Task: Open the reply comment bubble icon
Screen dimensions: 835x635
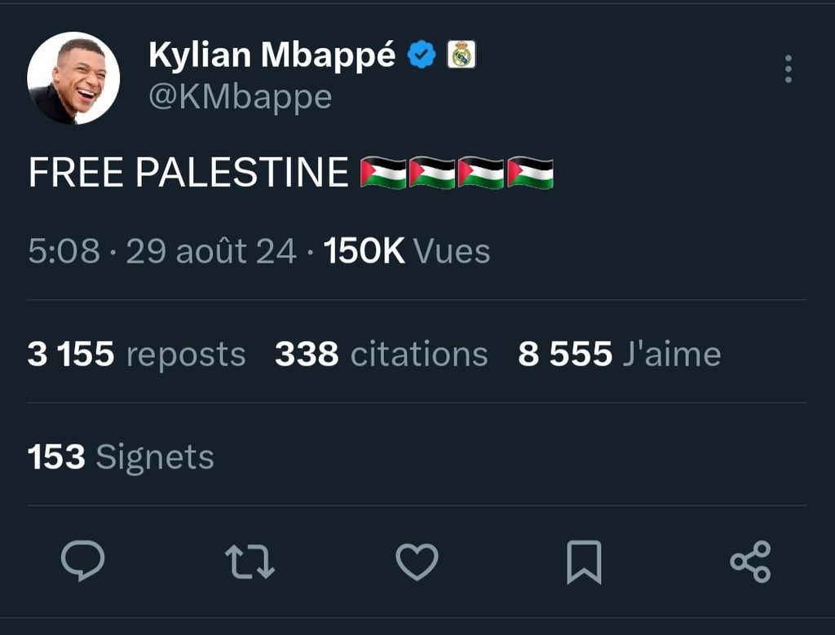Action: 83,562
